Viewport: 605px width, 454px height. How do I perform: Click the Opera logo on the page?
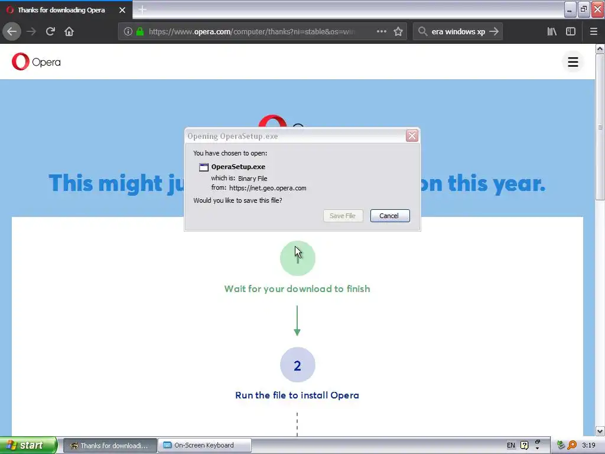(x=36, y=61)
